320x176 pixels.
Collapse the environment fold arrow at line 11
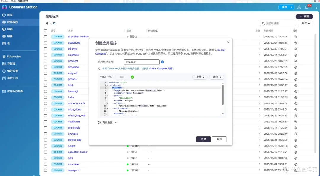click(108, 108)
